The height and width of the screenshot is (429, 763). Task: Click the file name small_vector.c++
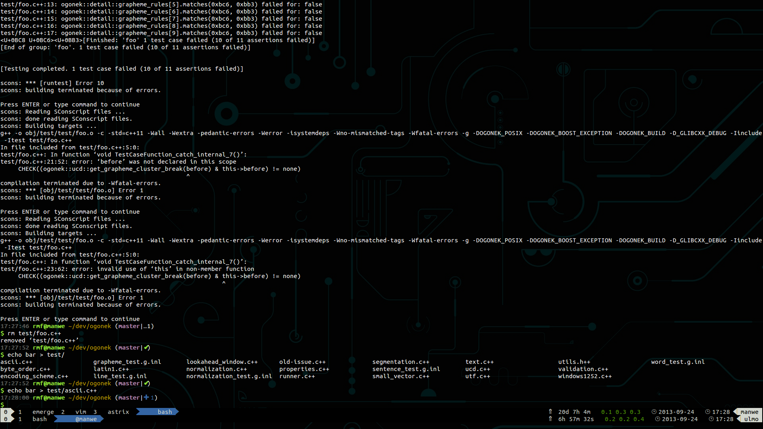click(401, 376)
